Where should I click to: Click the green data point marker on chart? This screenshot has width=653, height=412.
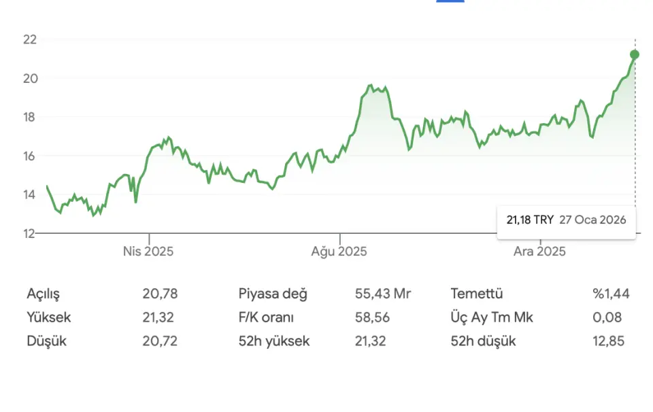(635, 54)
